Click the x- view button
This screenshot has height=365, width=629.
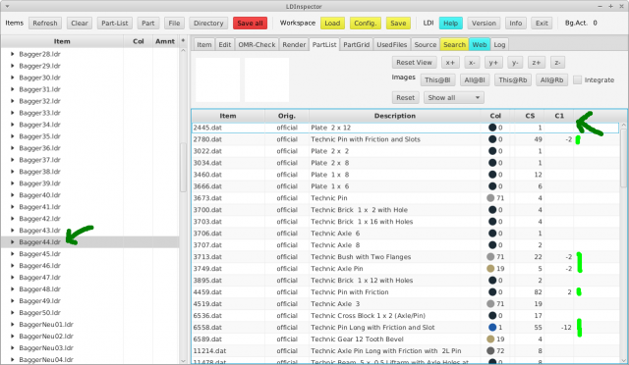[472, 63]
